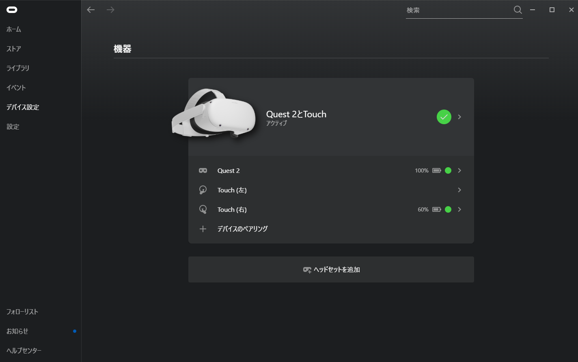
Task: Click the Oculus logo icon
Action: pyautogui.click(x=12, y=10)
